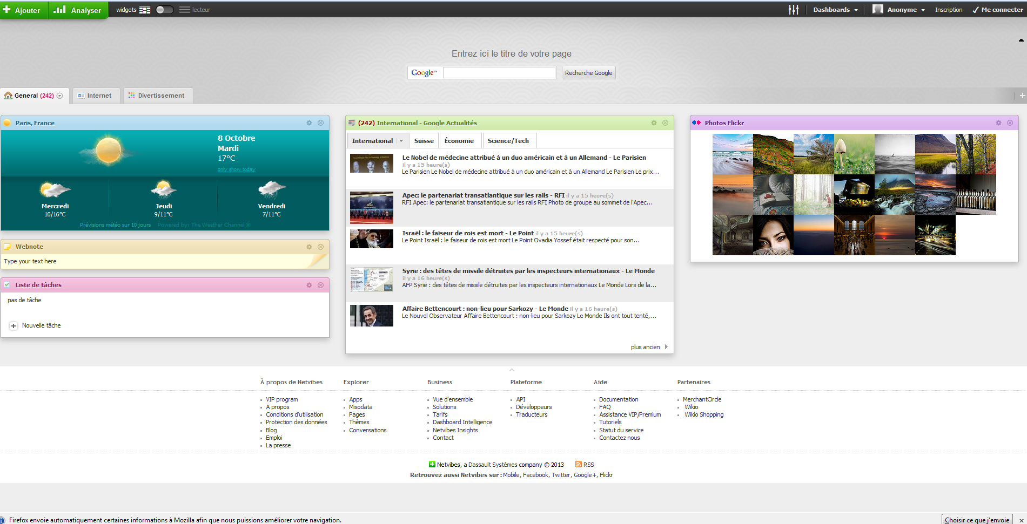Viewport: 1027px width, 524px height.
Task: Close the Google Actualités widget
Action: (665, 123)
